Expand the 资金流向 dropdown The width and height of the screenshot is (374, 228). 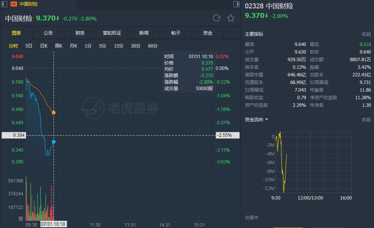tap(267, 120)
